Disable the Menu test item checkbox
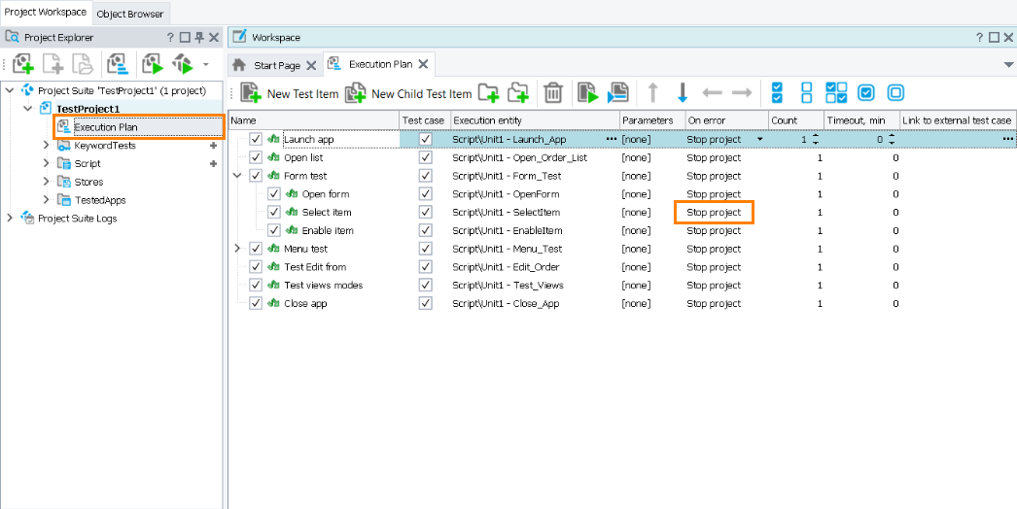The height and width of the screenshot is (509, 1017). point(256,249)
